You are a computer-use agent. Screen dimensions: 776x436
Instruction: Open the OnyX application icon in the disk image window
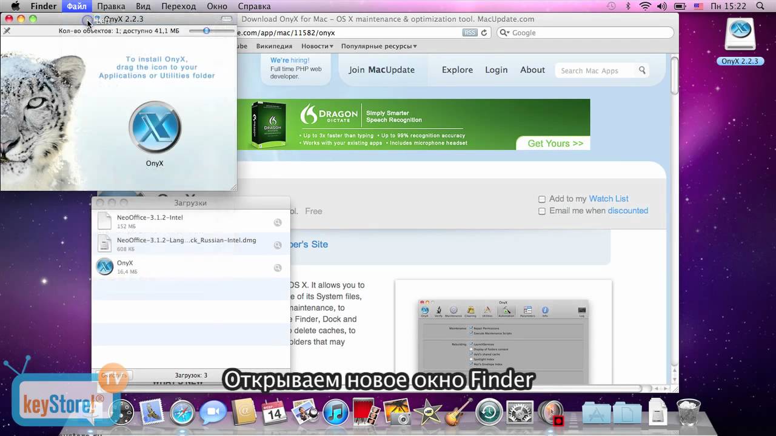click(155, 127)
